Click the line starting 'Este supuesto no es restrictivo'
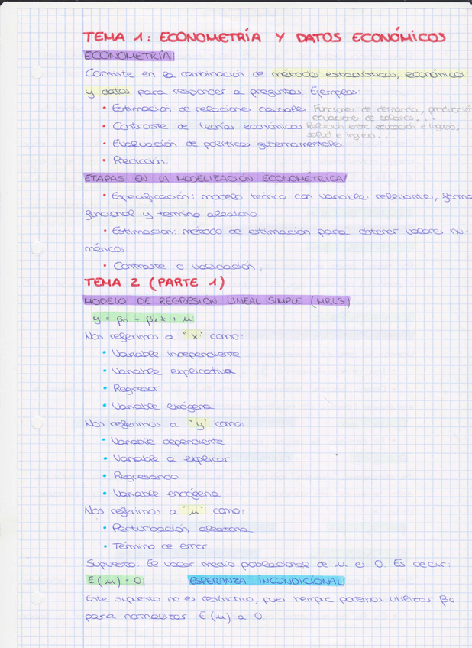 (x=270, y=599)
